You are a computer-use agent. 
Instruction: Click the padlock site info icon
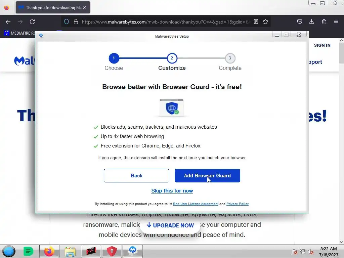point(76,21)
